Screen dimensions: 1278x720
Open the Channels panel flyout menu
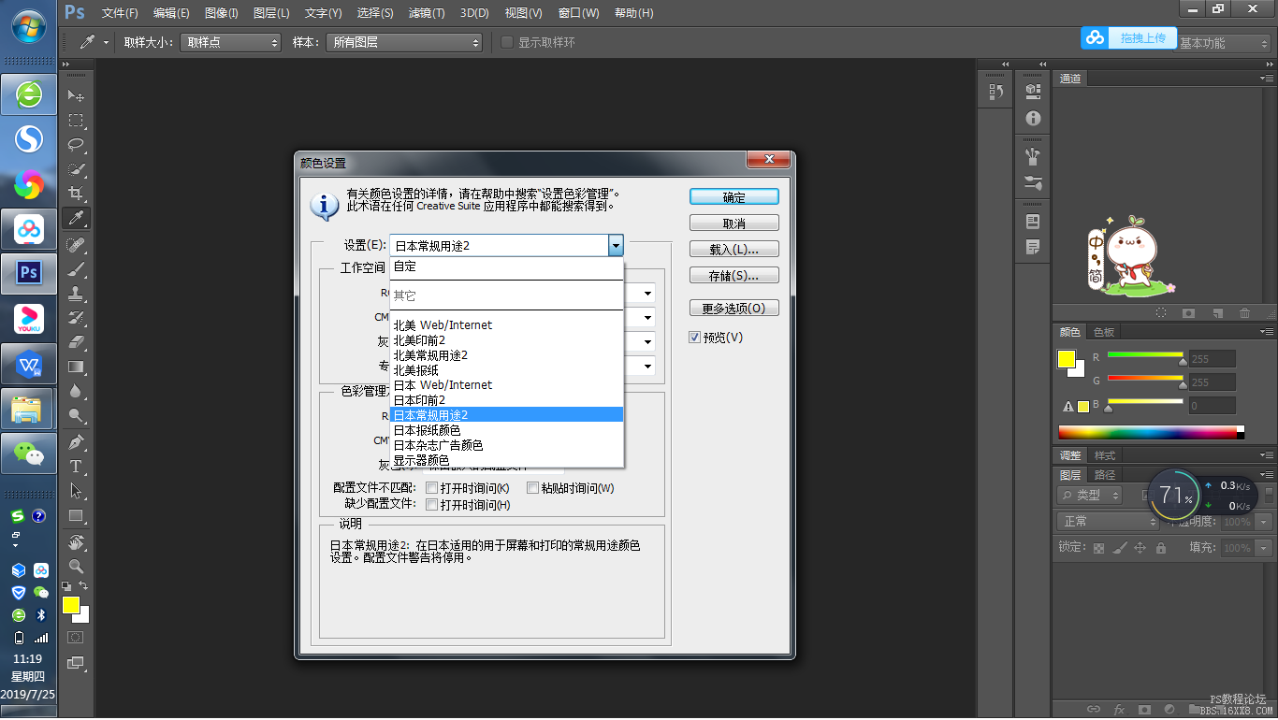point(1265,79)
